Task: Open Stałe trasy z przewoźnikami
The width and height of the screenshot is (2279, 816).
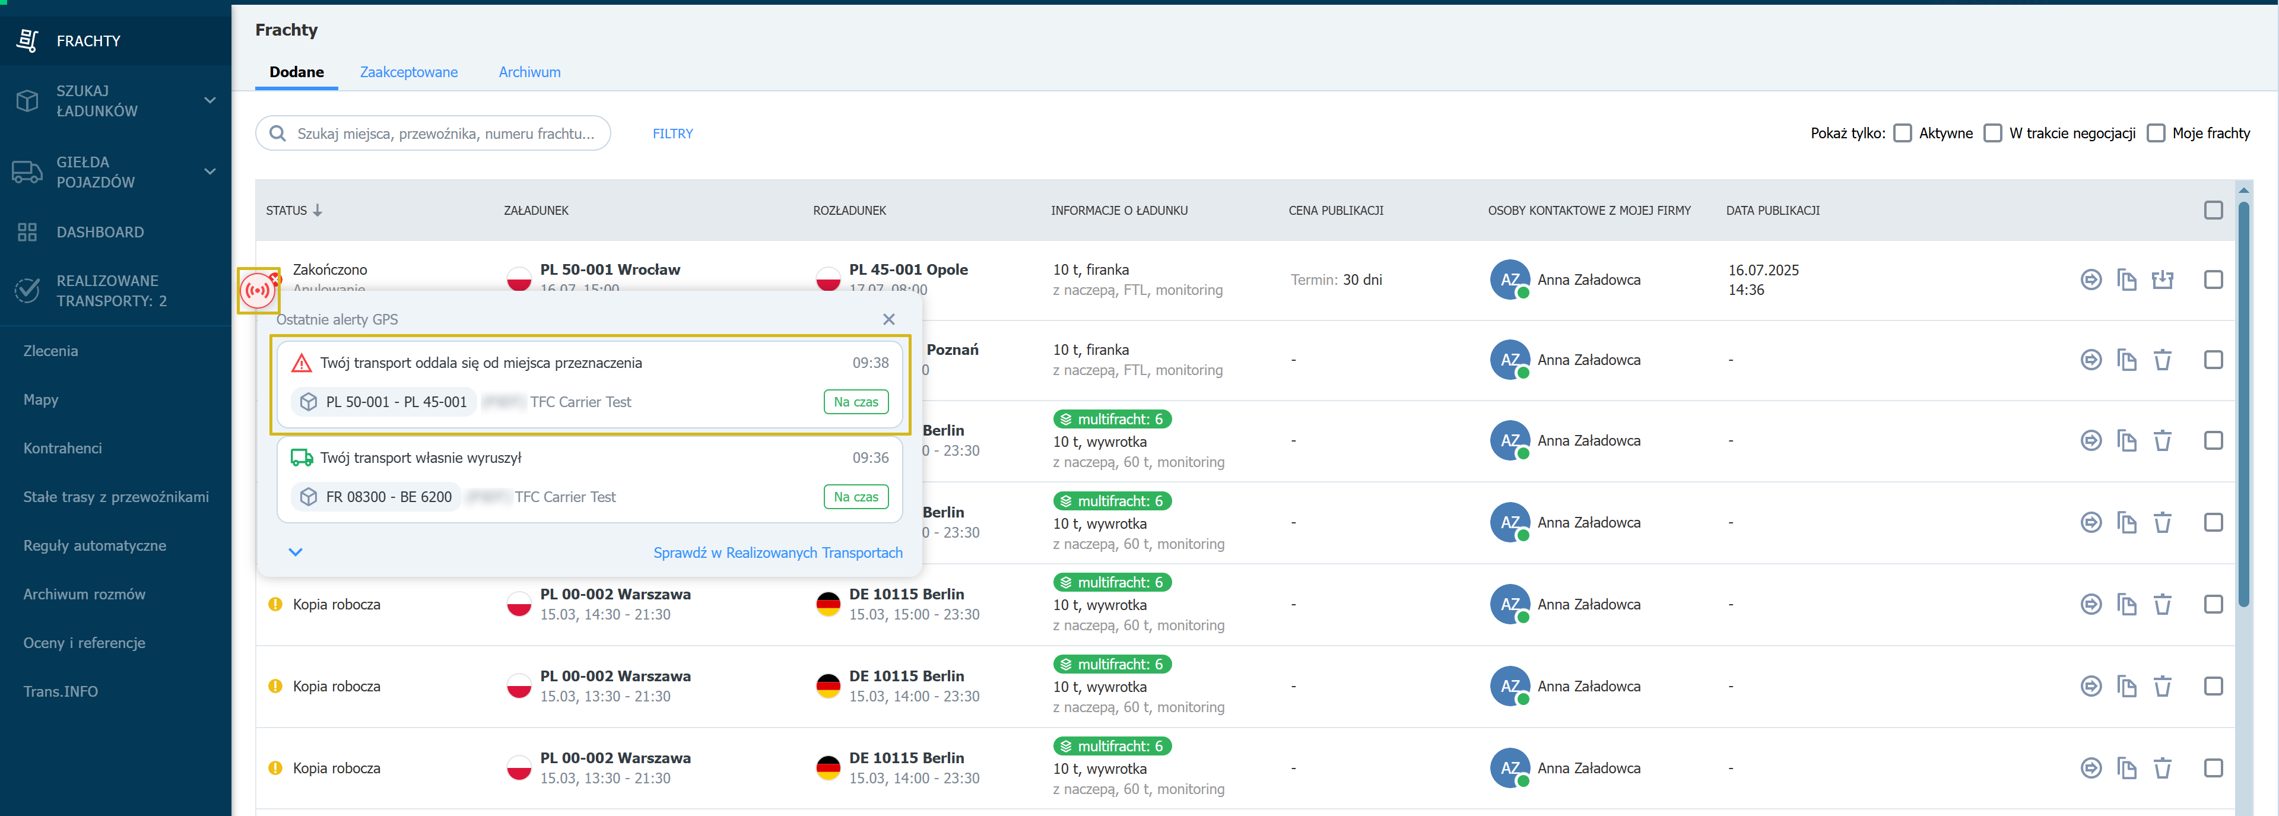Action: (x=116, y=497)
